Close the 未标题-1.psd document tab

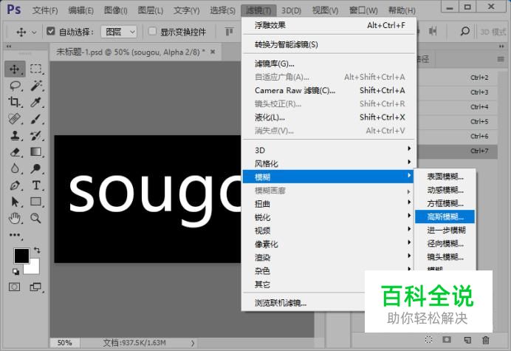coord(213,52)
